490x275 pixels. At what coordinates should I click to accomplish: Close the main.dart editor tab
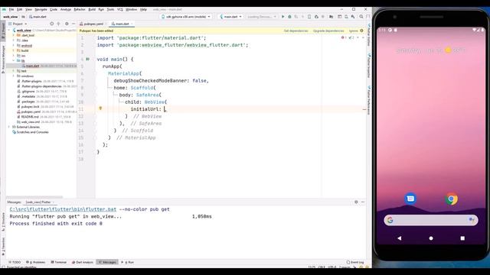132,24
